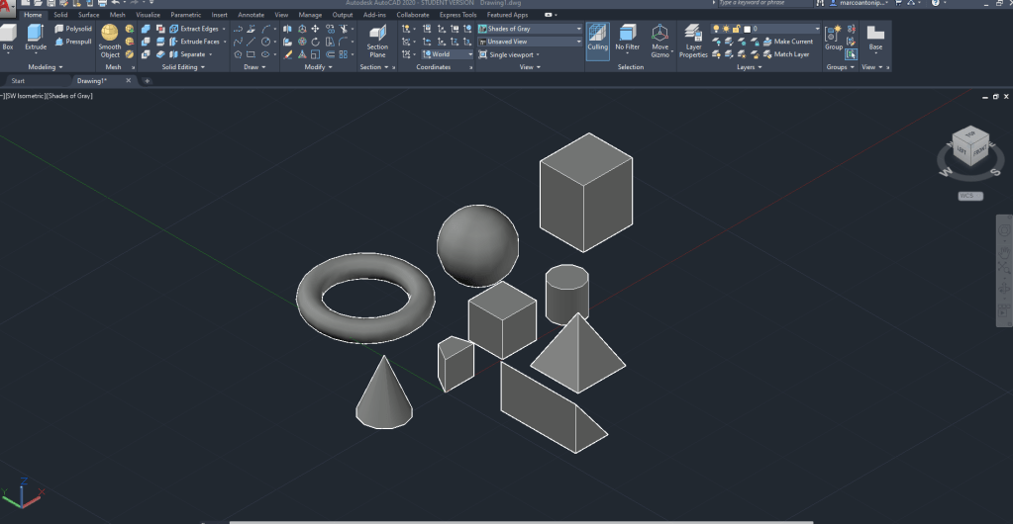Click the layer color swatch in layer dropdown
This screenshot has width=1013, height=524.
pyautogui.click(x=747, y=29)
